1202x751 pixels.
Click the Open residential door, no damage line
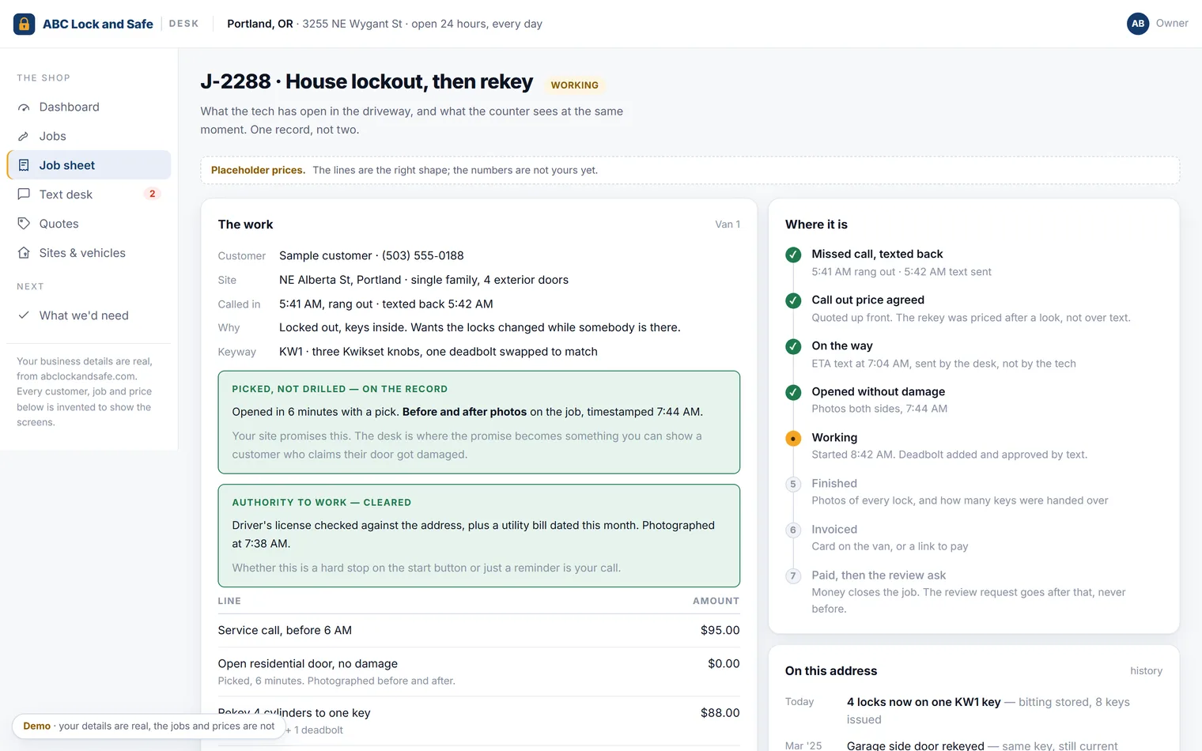(x=308, y=663)
